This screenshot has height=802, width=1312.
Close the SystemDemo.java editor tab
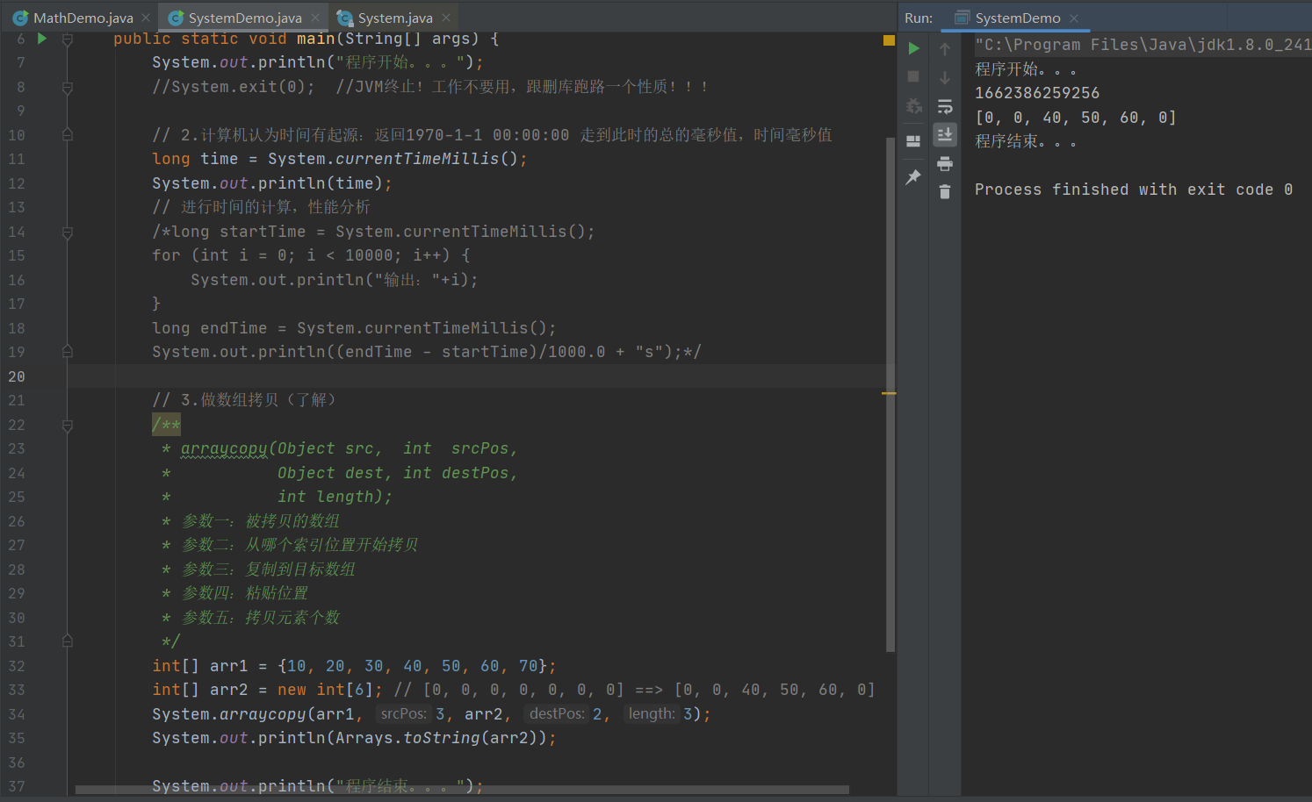point(315,18)
